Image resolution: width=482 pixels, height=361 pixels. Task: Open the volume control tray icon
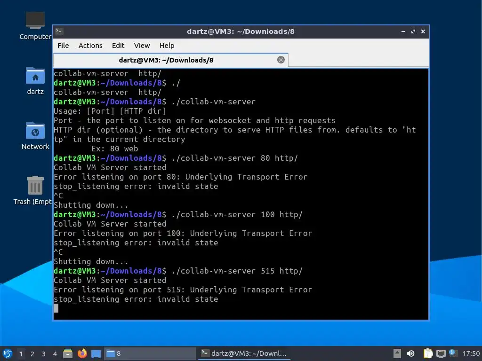pos(410,353)
